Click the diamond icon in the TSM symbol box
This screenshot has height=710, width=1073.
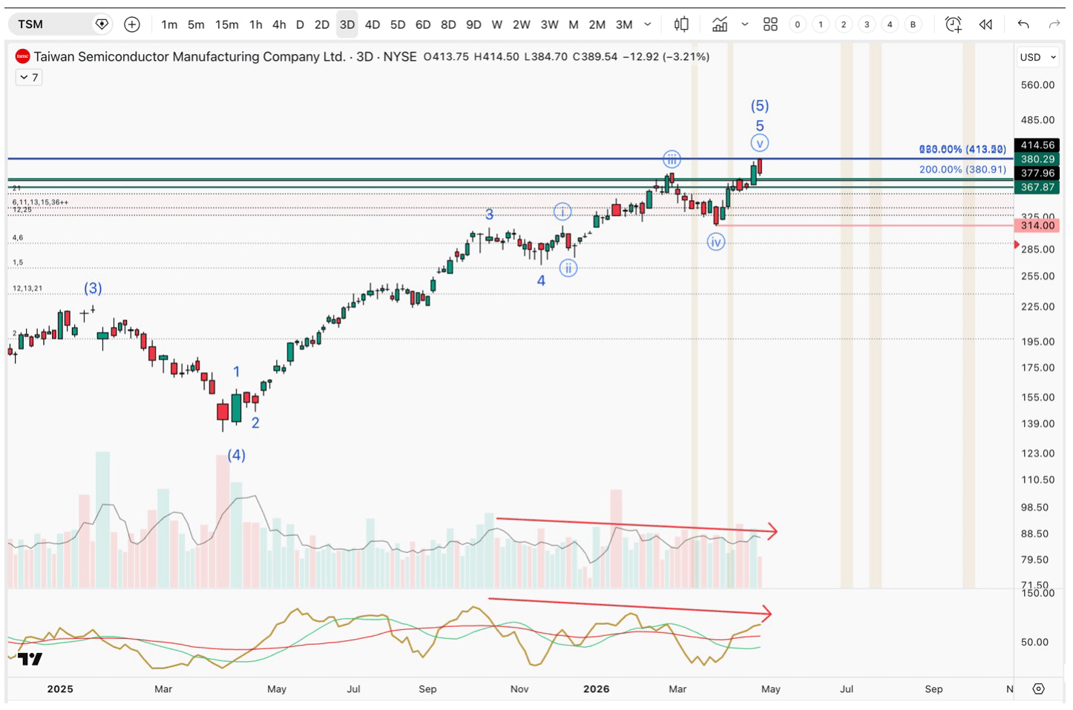tap(102, 24)
